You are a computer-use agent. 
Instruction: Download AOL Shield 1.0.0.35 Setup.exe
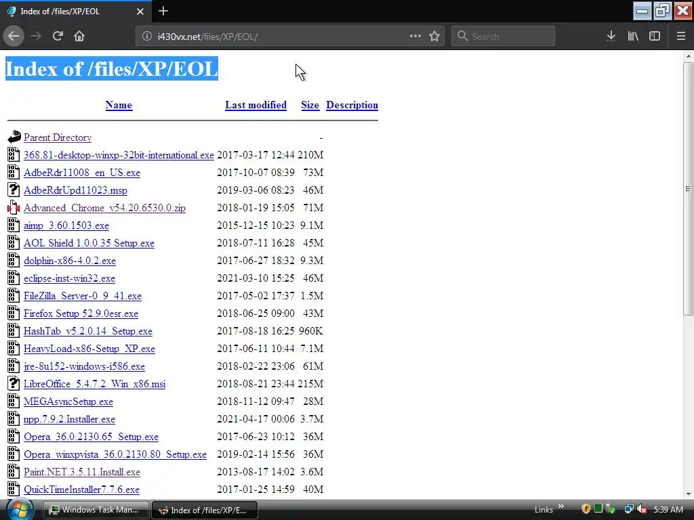[89, 243]
